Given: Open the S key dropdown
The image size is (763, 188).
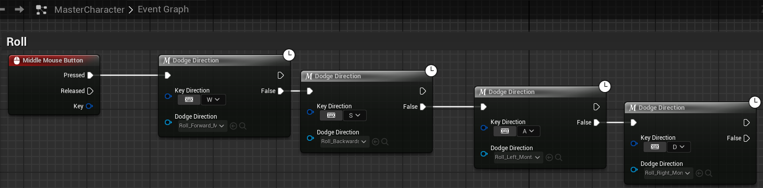Looking at the screenshot, I should pos(355,115).
